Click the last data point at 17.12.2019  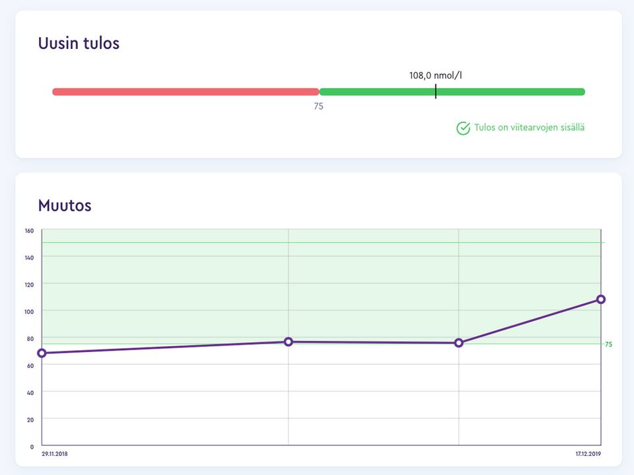(601, 299)
